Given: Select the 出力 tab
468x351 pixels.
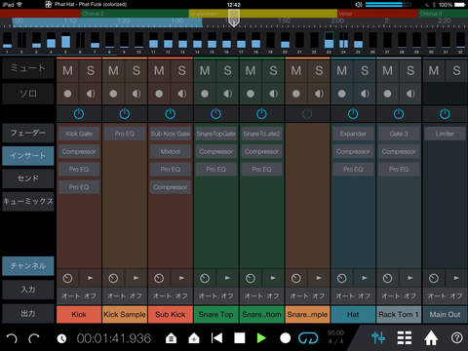Looking at the screenshot, I should [x=28, y=313].
